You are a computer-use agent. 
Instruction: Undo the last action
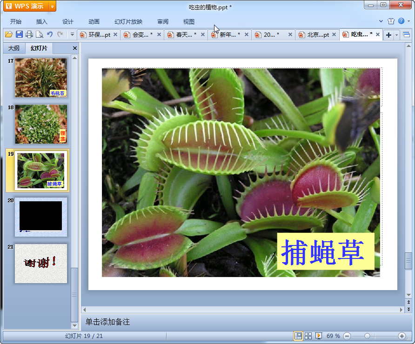50,34
